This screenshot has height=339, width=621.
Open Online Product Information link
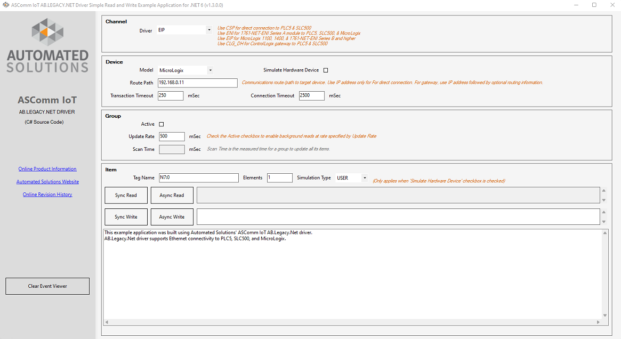click(x=47, y=169)
